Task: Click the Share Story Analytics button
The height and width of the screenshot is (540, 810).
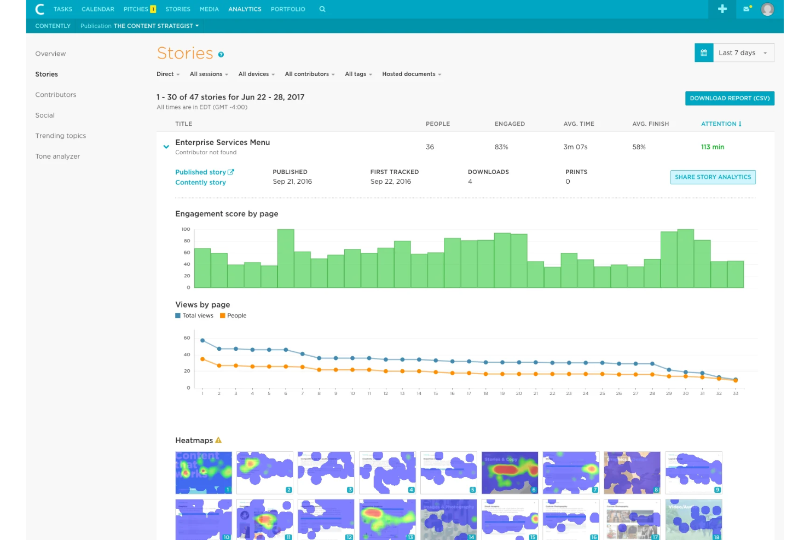Action: 713,177
